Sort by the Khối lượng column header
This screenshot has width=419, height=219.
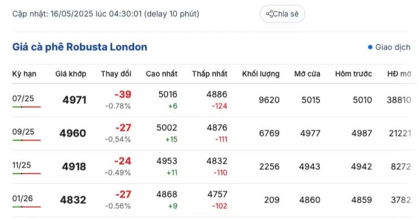click(261, 74)
